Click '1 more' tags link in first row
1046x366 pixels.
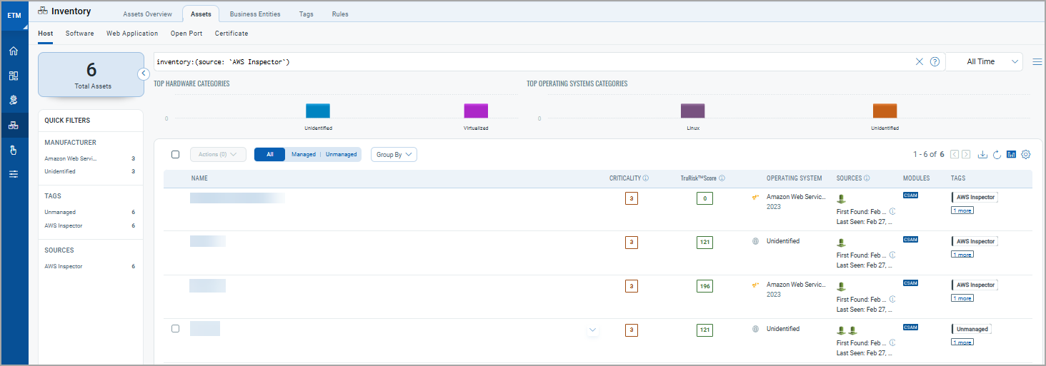pyautogui.click(x=962, y=210)
